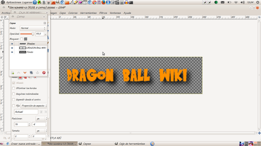Open the Proporción de aspecto dropdown
261x146 pixels.
(x=34, y=105)
